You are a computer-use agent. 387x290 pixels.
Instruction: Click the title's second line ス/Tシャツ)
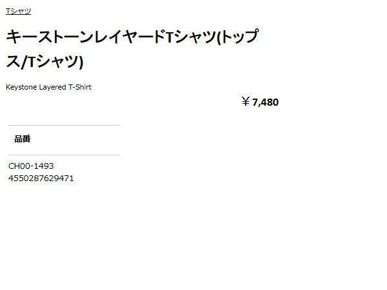tap(45, 62)
